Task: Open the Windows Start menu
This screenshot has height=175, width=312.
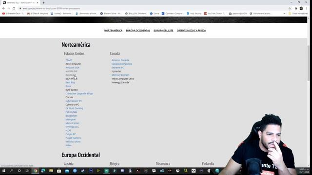Action: (4, 171)
